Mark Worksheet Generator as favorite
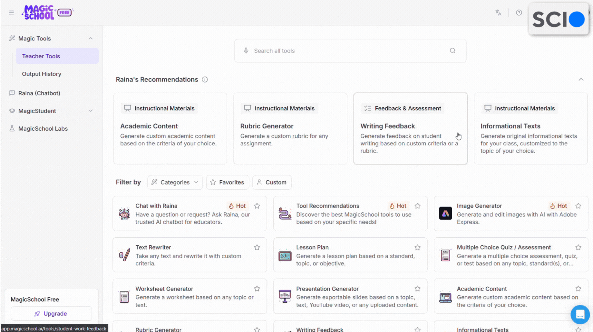The width and height of the screenshot is (593, 332). 257,289
